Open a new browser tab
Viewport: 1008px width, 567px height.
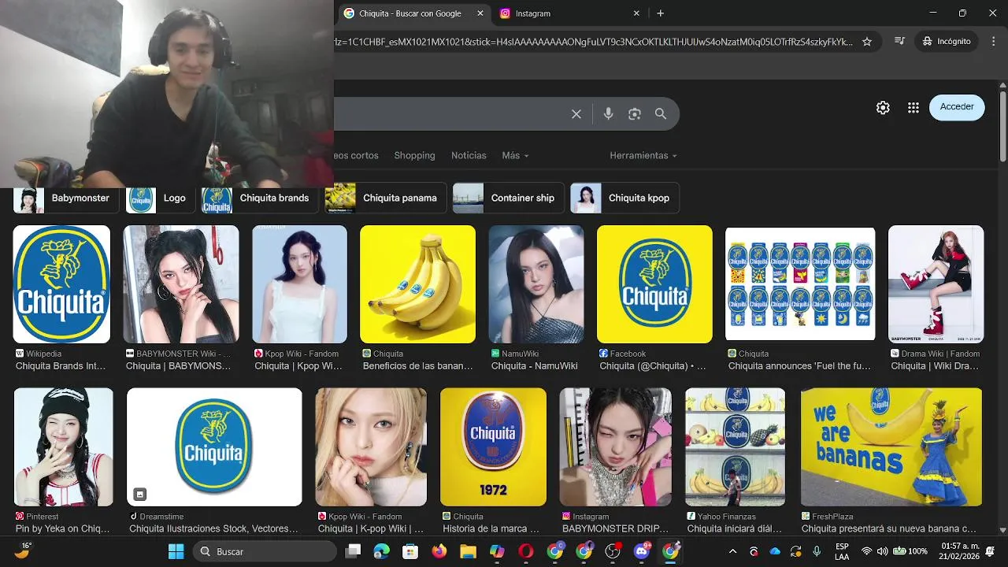click(661, 13)
